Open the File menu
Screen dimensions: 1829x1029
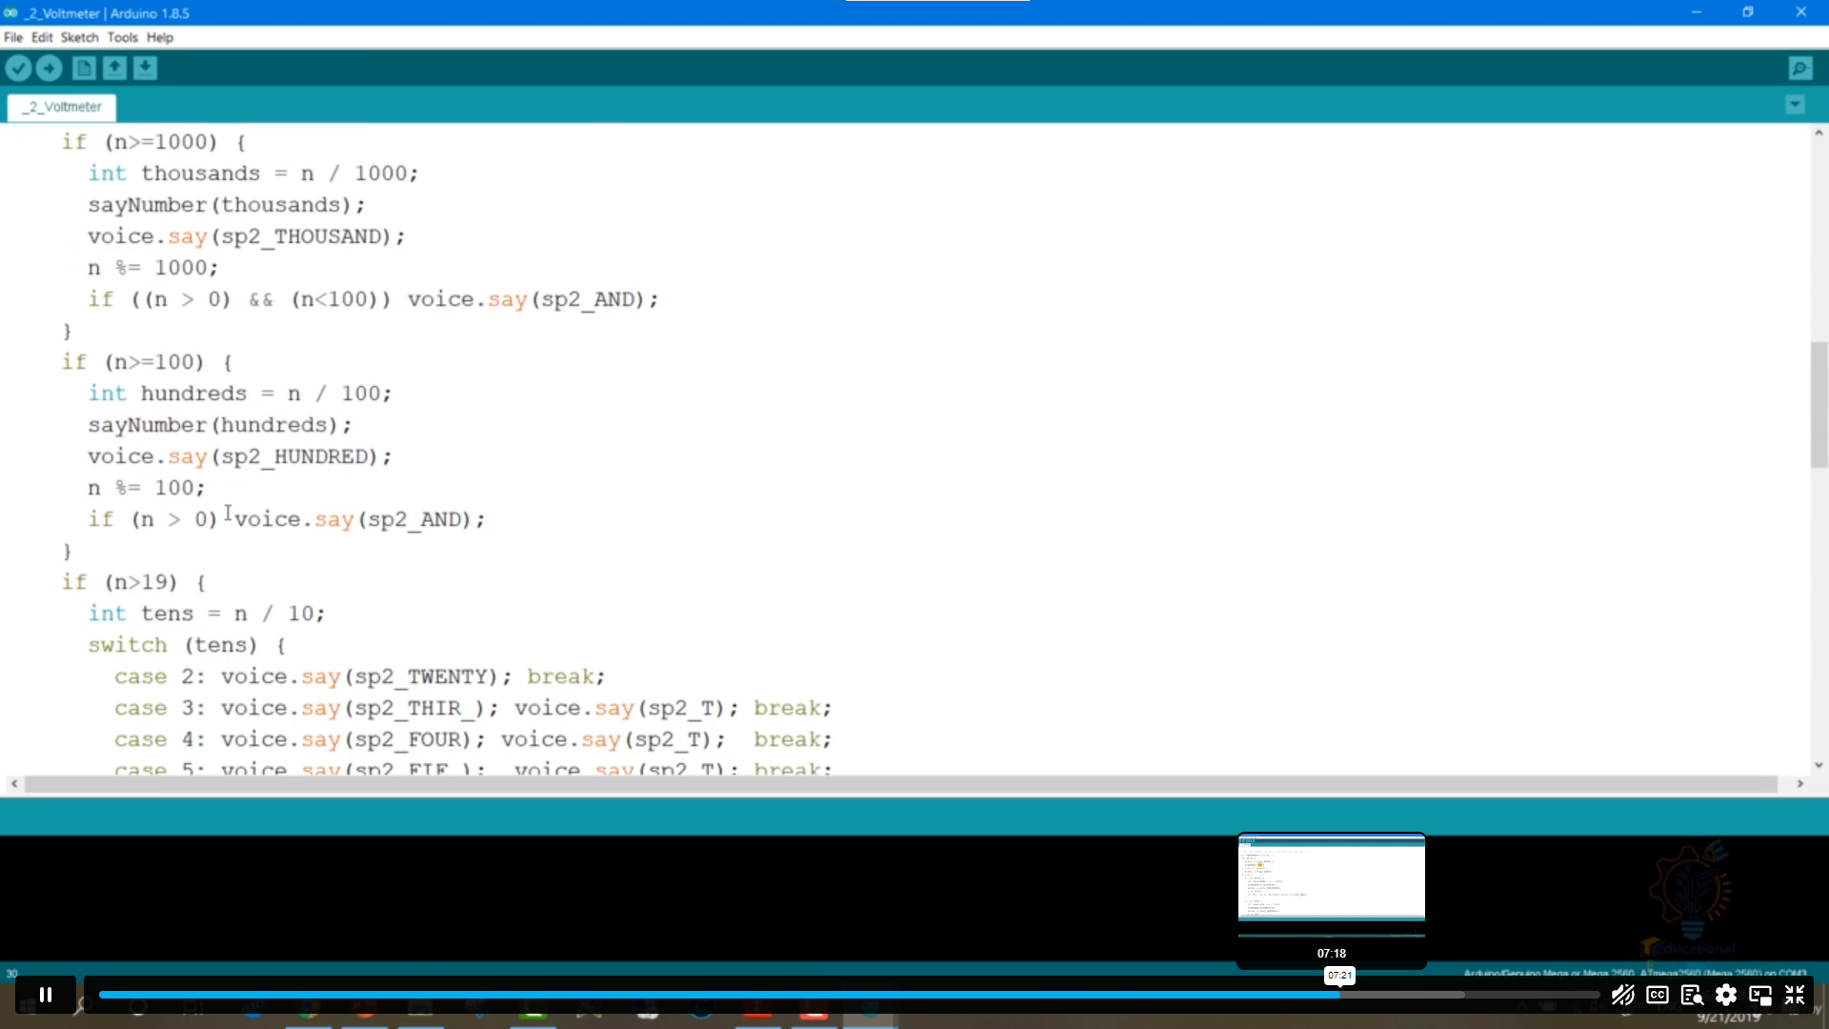click(12, 36)
